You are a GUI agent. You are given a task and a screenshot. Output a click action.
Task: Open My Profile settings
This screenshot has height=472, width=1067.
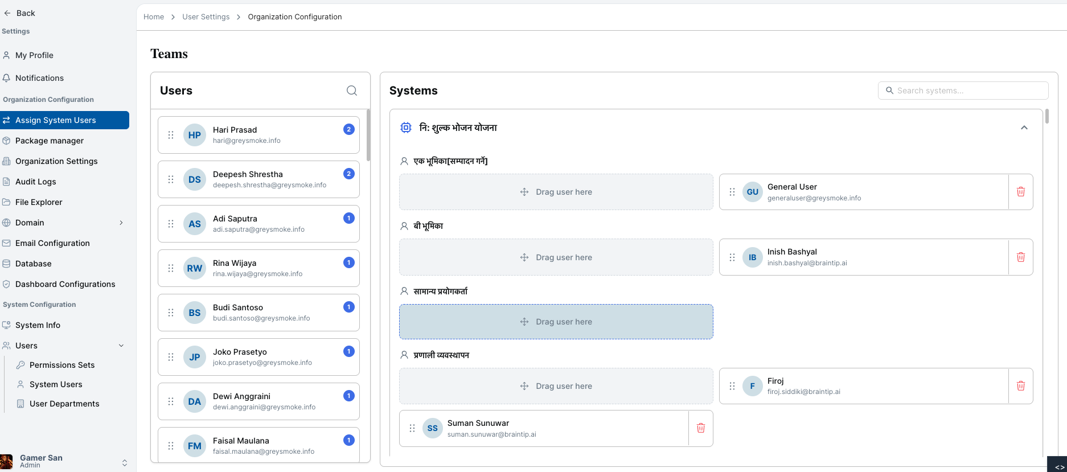34,55
